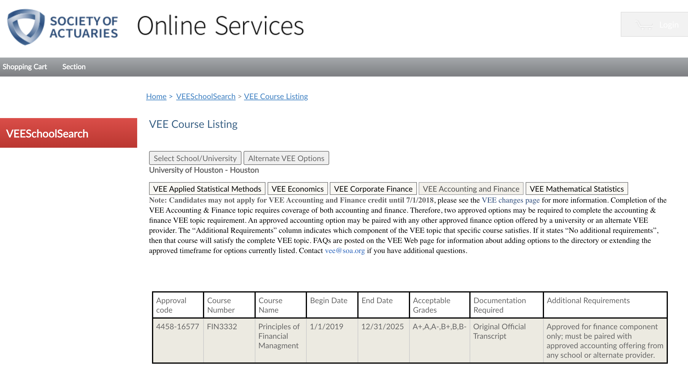Click the VEE Course Listing breadcrumb link

[x=276, y=96]
